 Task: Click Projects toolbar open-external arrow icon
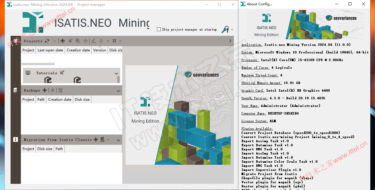click(71, 41)
